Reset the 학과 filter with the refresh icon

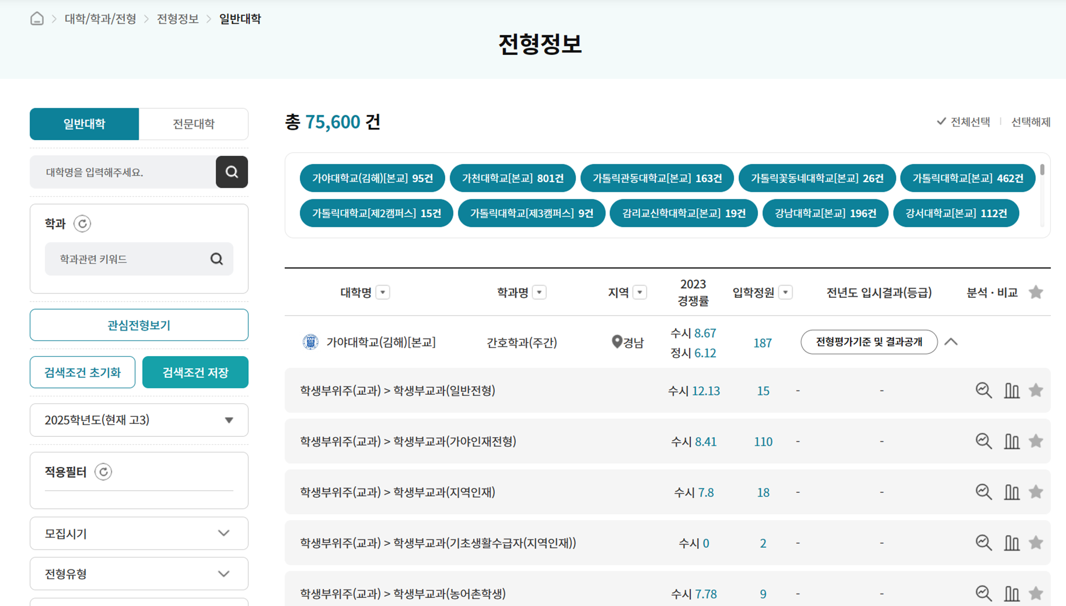[x=82, y=224]
